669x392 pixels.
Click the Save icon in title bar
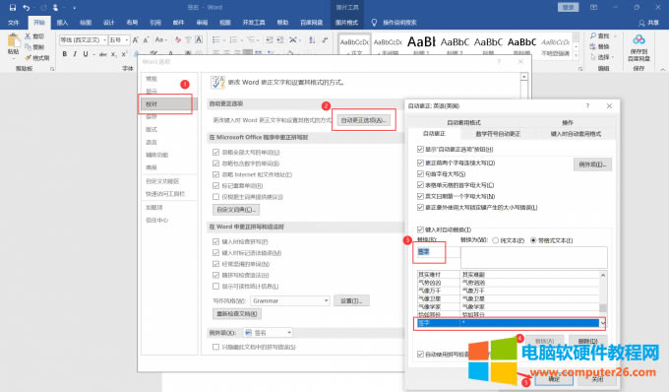coord(13,7)
